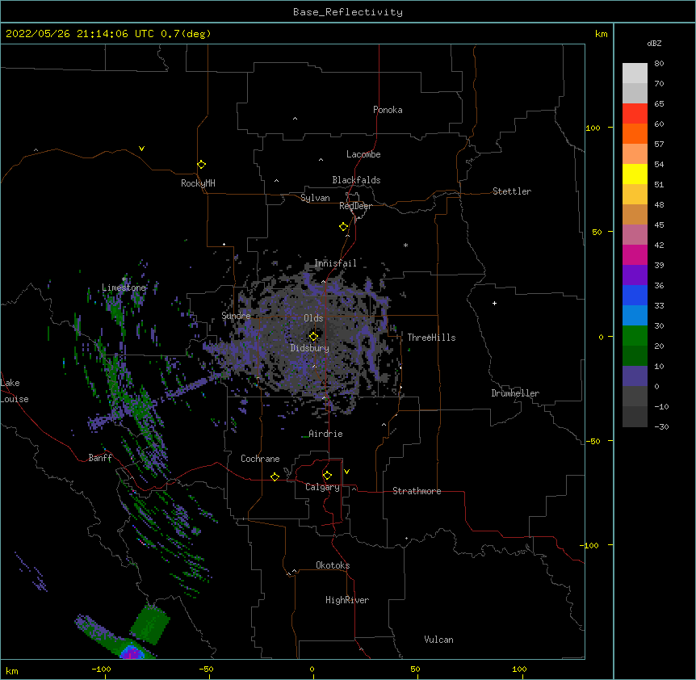
Task: Click the Didsbury town label
Action: (x=310, y=348)
